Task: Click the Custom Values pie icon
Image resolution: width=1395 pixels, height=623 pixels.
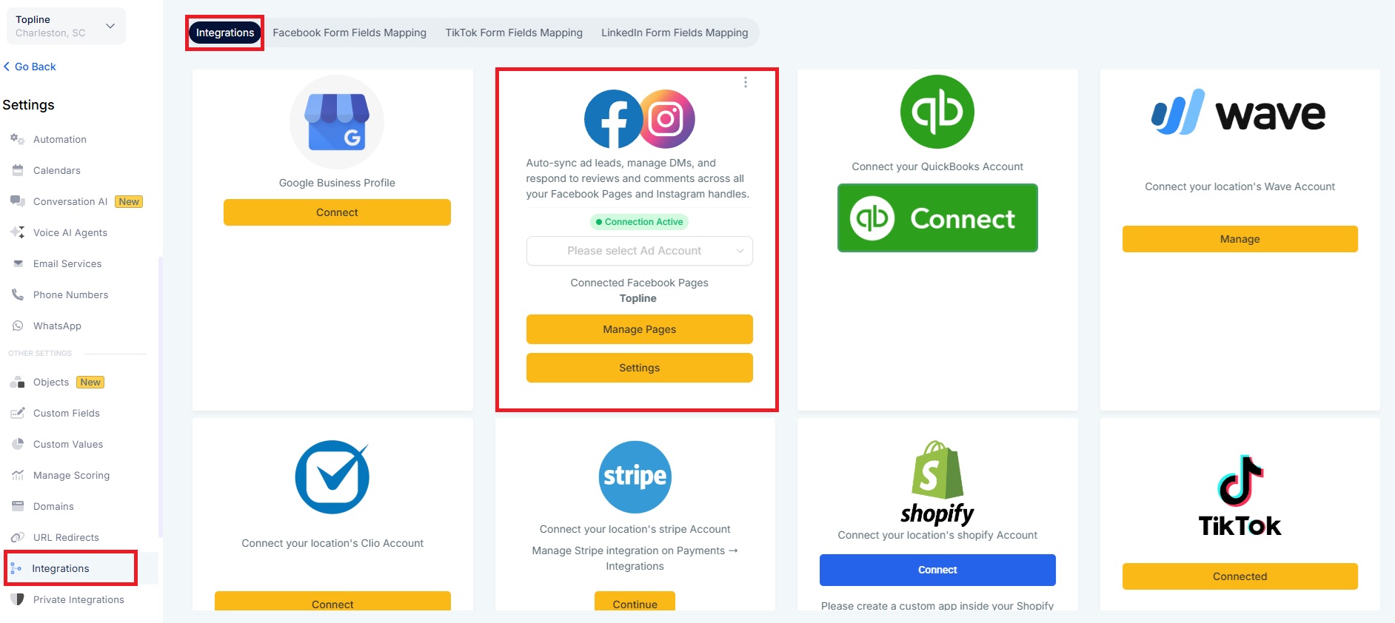Action: pyautogui.click(x=18, y=444)
